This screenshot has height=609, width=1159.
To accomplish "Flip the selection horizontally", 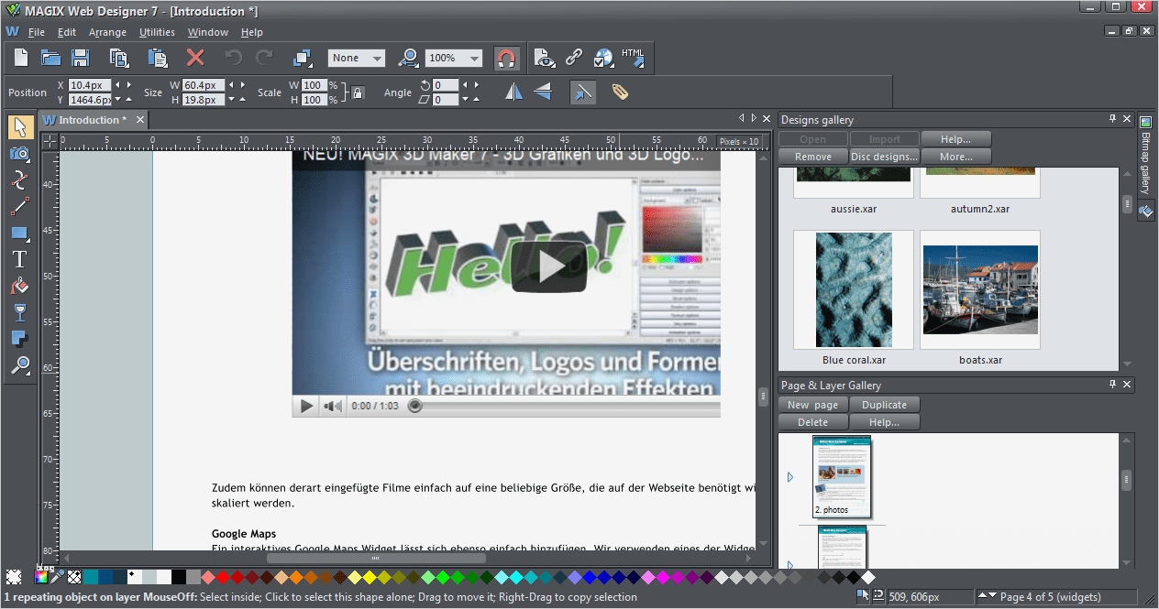I will 512,92.
